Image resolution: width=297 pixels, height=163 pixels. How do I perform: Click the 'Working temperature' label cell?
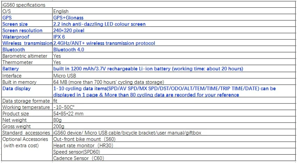click(27, 107)
